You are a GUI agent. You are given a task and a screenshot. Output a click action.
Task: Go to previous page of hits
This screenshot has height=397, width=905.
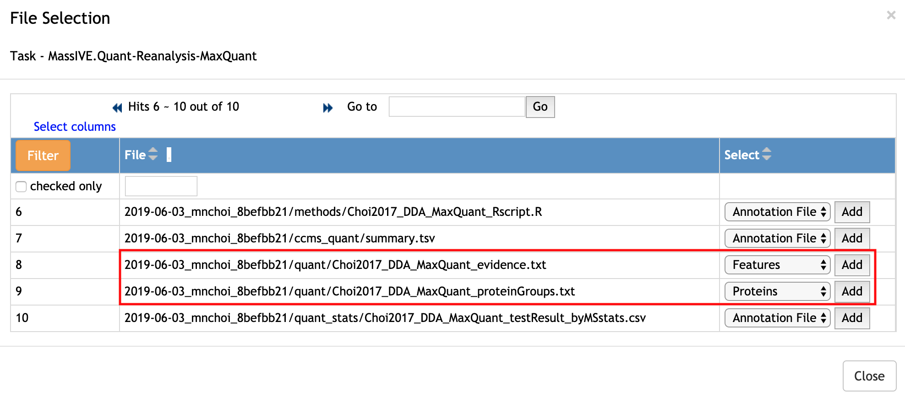[117, 107]
